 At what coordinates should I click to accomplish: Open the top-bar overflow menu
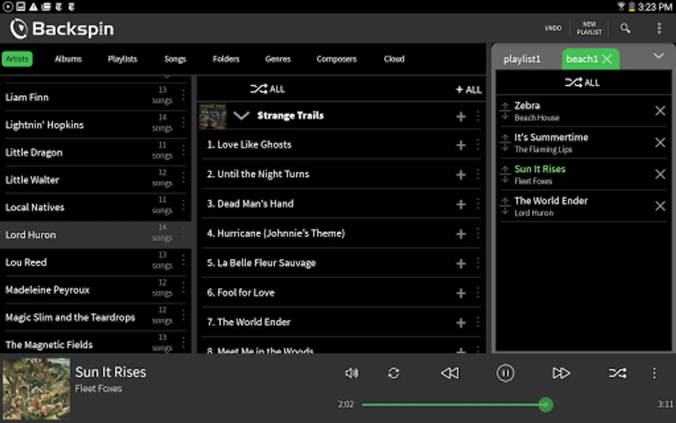pyautogui.click(x=659, y=28)
